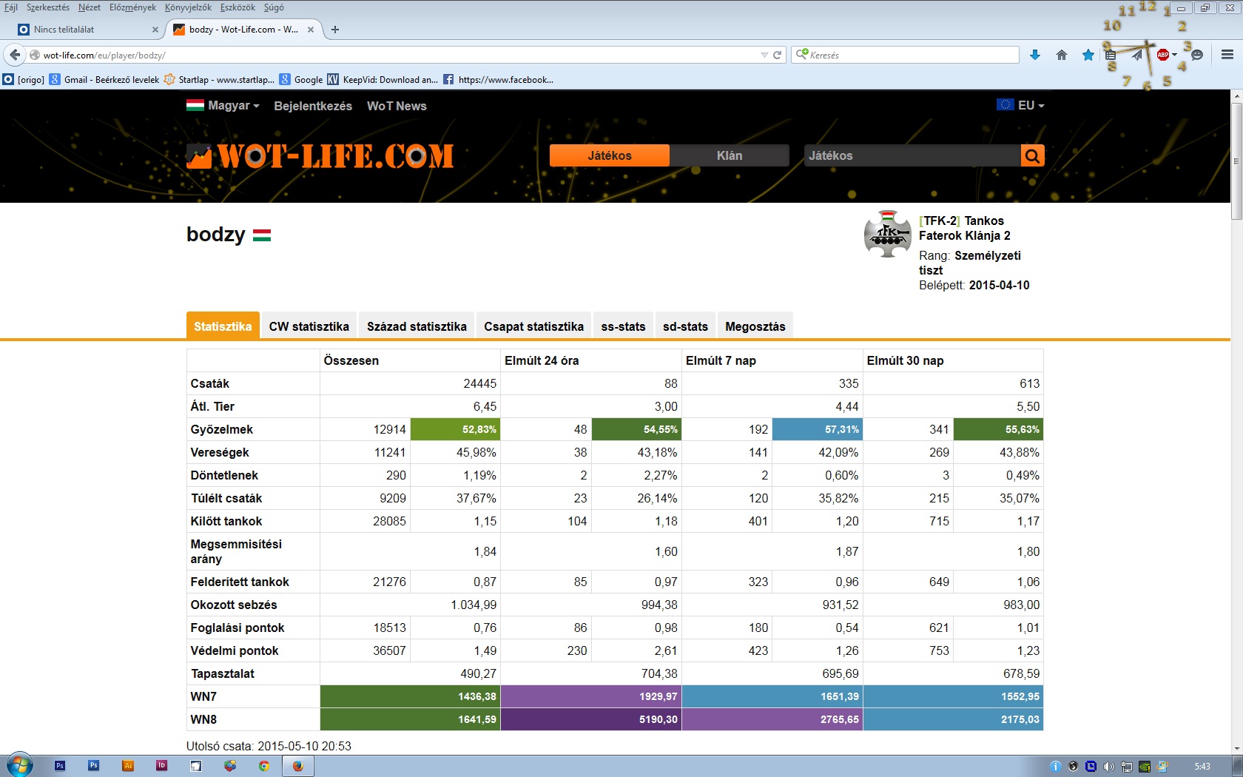Open the WoT News link

397,106
